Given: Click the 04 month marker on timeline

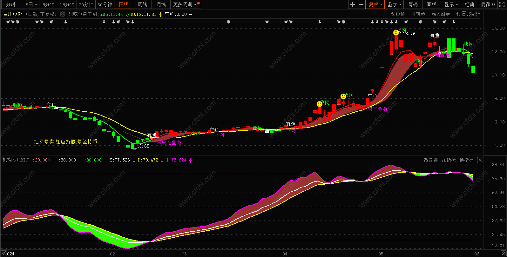Looking at the screenshot, I should 285,254.
